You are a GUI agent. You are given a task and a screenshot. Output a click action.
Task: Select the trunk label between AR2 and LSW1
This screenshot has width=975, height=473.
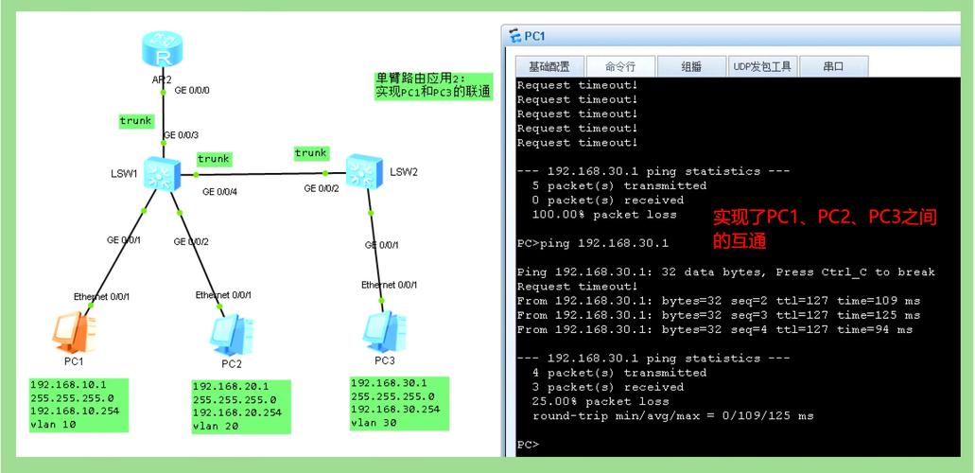(x=136, y=120)
